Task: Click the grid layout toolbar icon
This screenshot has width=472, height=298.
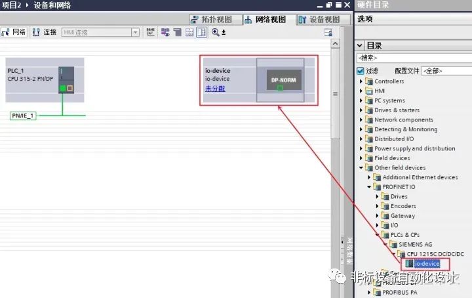Action: tap(189, 32)
